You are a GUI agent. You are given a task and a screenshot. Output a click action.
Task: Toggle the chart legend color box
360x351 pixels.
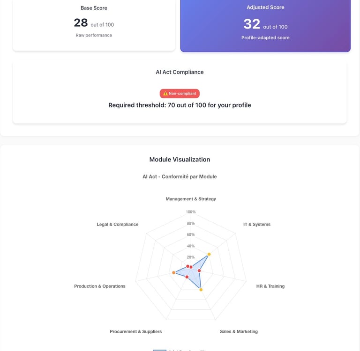coord(160,350)
